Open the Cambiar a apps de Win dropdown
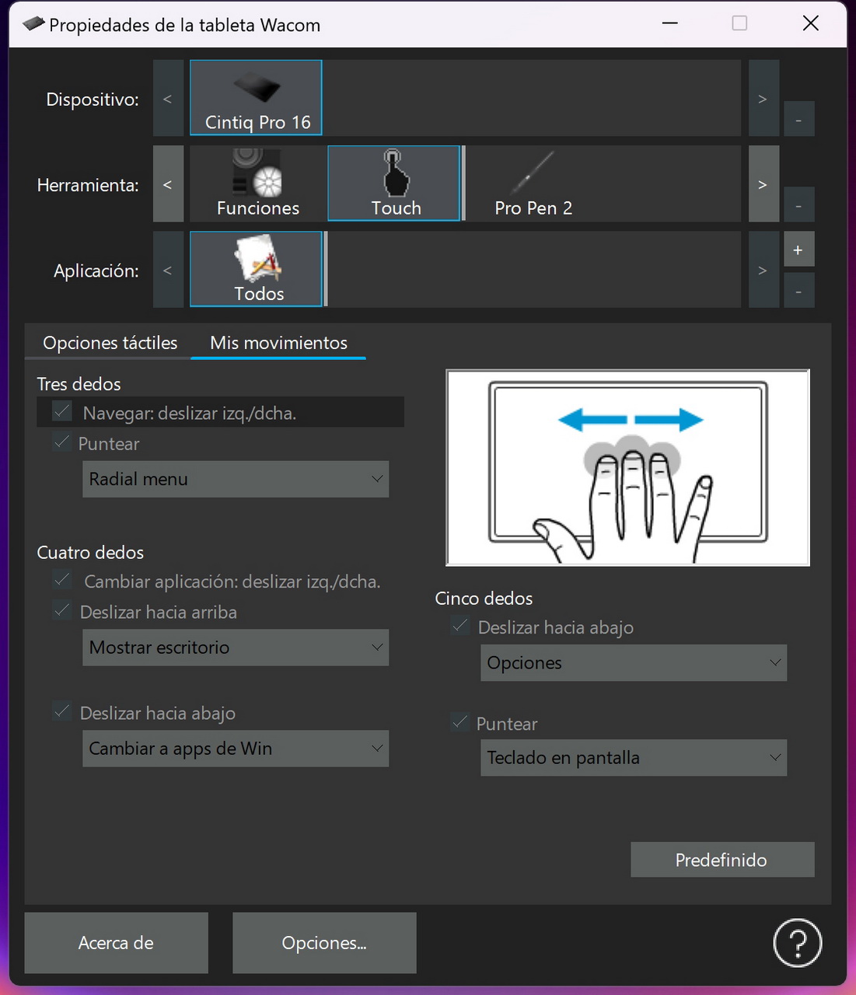Image resolution: width=856 pixels, height=995 pixels. [x=236, y=749]
